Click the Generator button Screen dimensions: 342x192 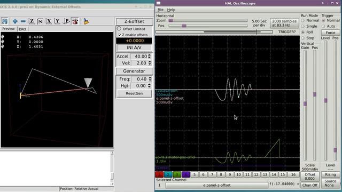click(x=134, y=71)
